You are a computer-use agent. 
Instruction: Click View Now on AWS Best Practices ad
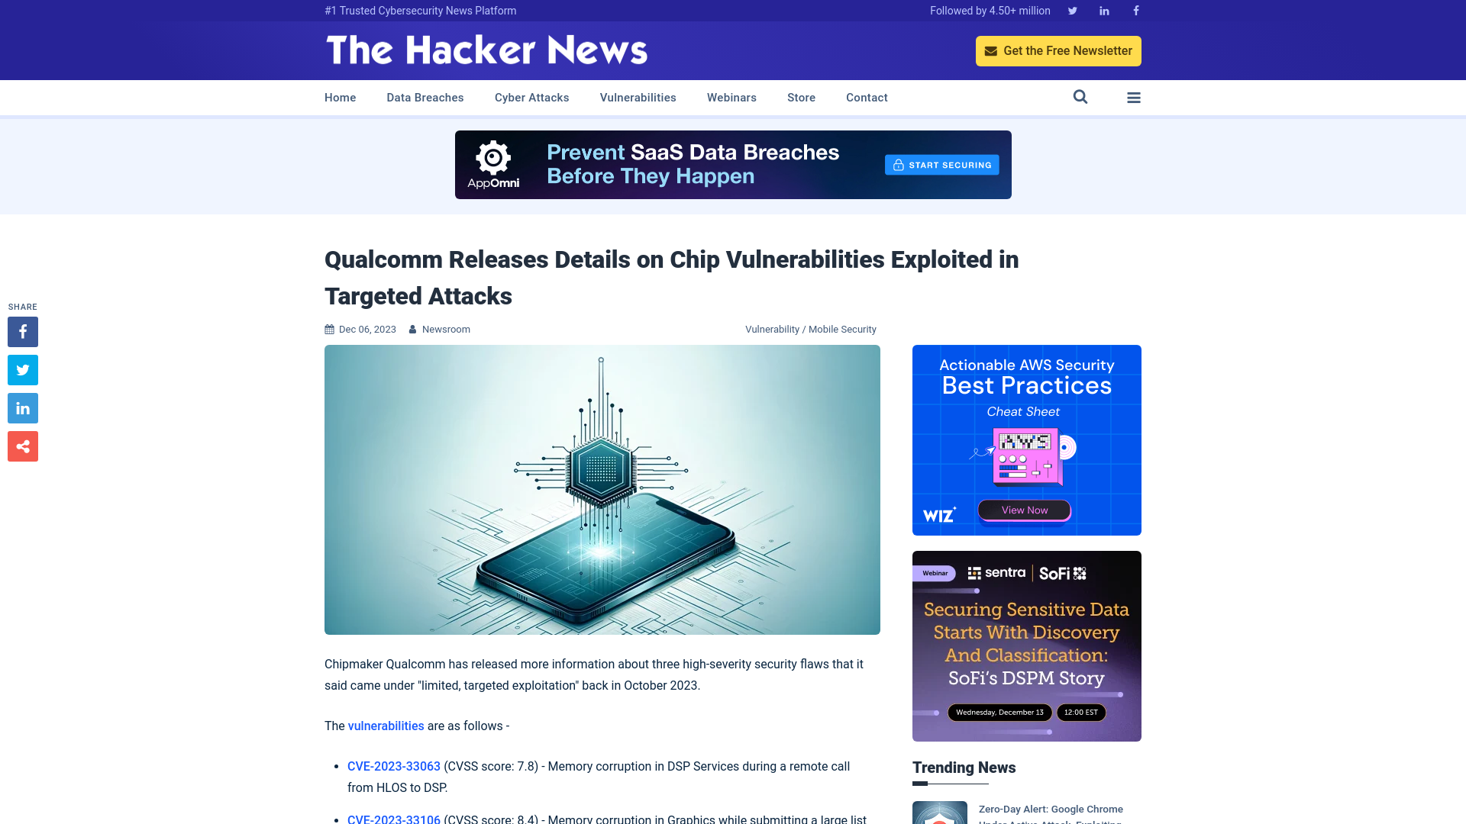[1024, 509]
